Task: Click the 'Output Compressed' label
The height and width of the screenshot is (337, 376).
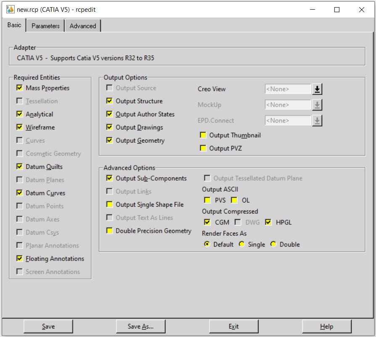Action: click(x=230, y=211)
